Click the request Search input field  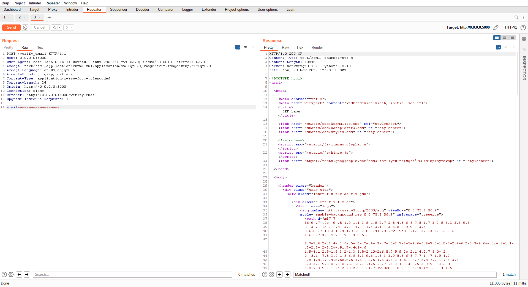[x=132, y=274]
